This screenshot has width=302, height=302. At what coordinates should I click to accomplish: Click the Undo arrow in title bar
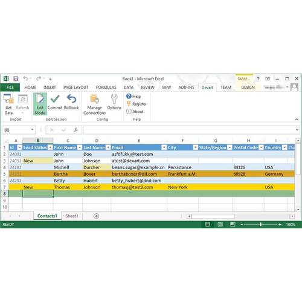pyautogui.click(x=25, y=79)
